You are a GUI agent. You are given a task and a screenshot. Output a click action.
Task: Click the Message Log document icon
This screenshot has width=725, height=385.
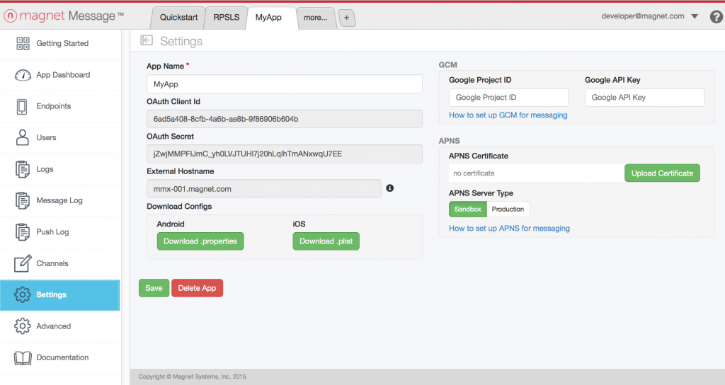coord(22,200)
